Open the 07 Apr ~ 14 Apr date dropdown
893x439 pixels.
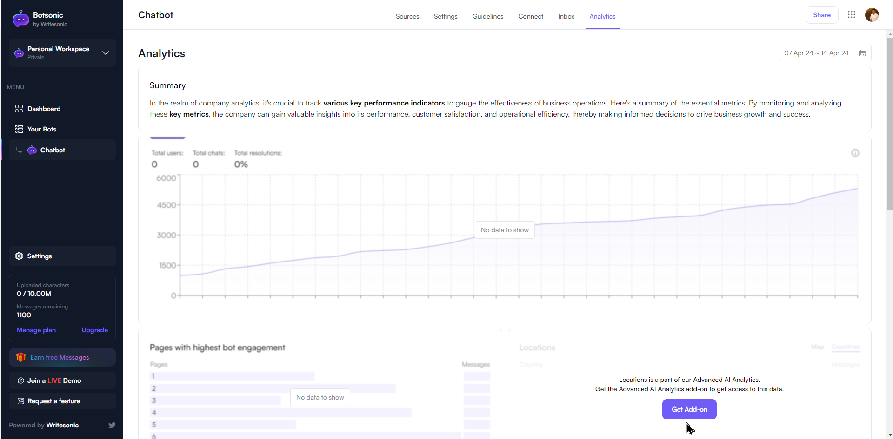pos(816,53)
